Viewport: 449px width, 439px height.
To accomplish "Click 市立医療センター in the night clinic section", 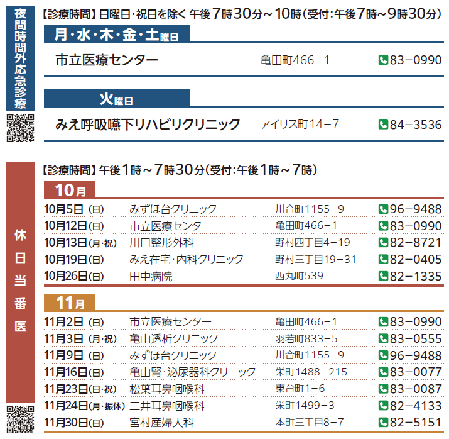I will point(107,60).
